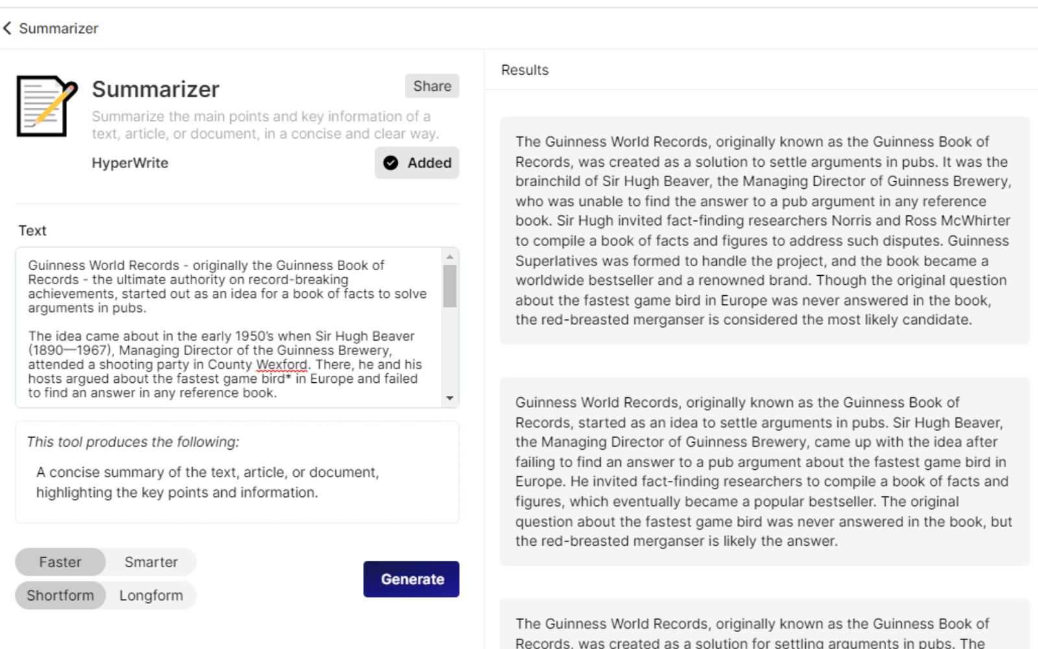Switch to the Smarter mode
The height and width of the screenshot is (649, 1038).
(x=151, y=562)
